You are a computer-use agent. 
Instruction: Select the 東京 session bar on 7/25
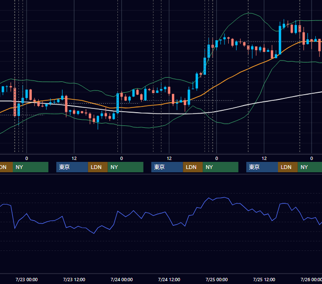262,167
